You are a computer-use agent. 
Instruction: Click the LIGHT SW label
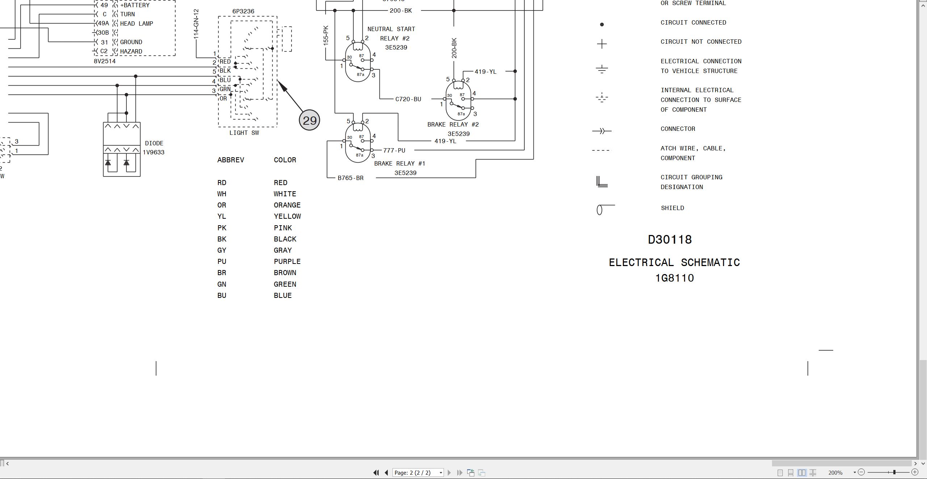(x=244, y=133)
